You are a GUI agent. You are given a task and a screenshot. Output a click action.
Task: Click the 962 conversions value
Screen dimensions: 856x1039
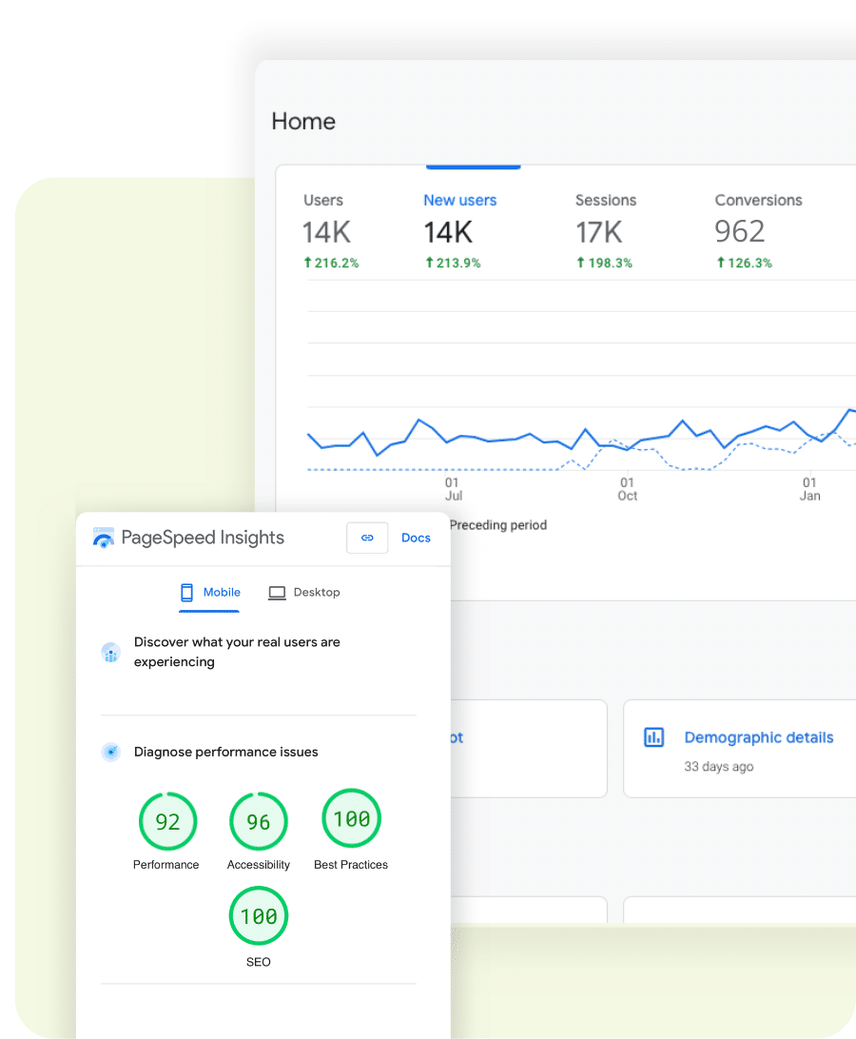739,231
